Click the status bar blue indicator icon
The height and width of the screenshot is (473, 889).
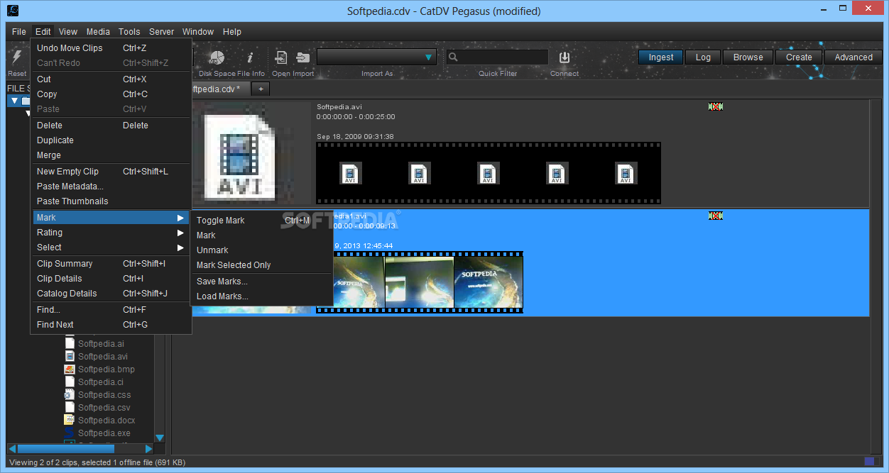[x=869, y=462]
